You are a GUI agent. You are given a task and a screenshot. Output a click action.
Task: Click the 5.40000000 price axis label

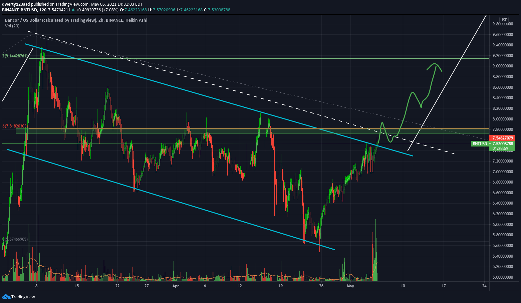[x=502, y=256]
